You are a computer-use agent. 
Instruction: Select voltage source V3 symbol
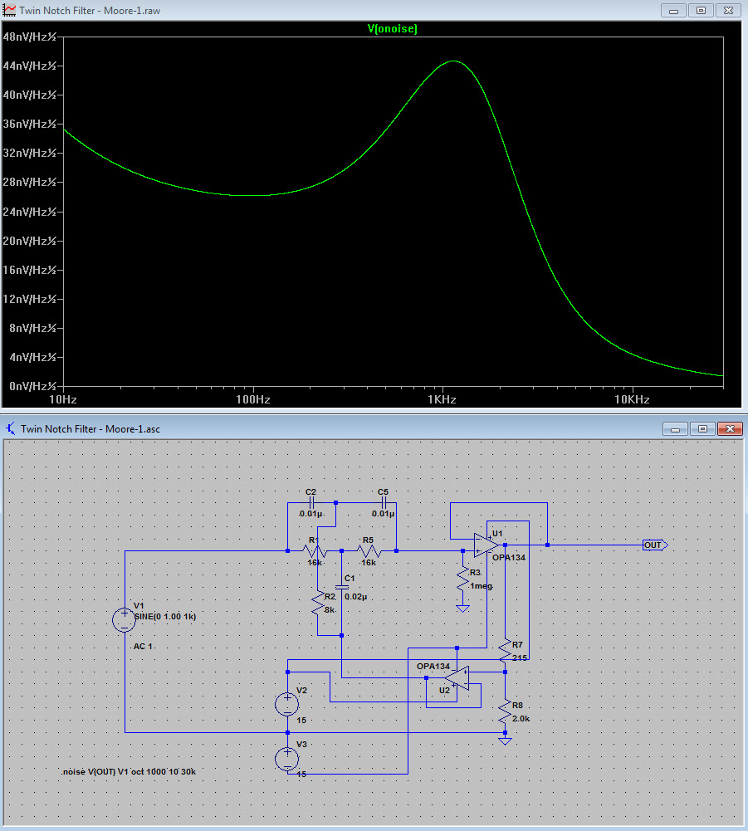(x=286, y=759)
